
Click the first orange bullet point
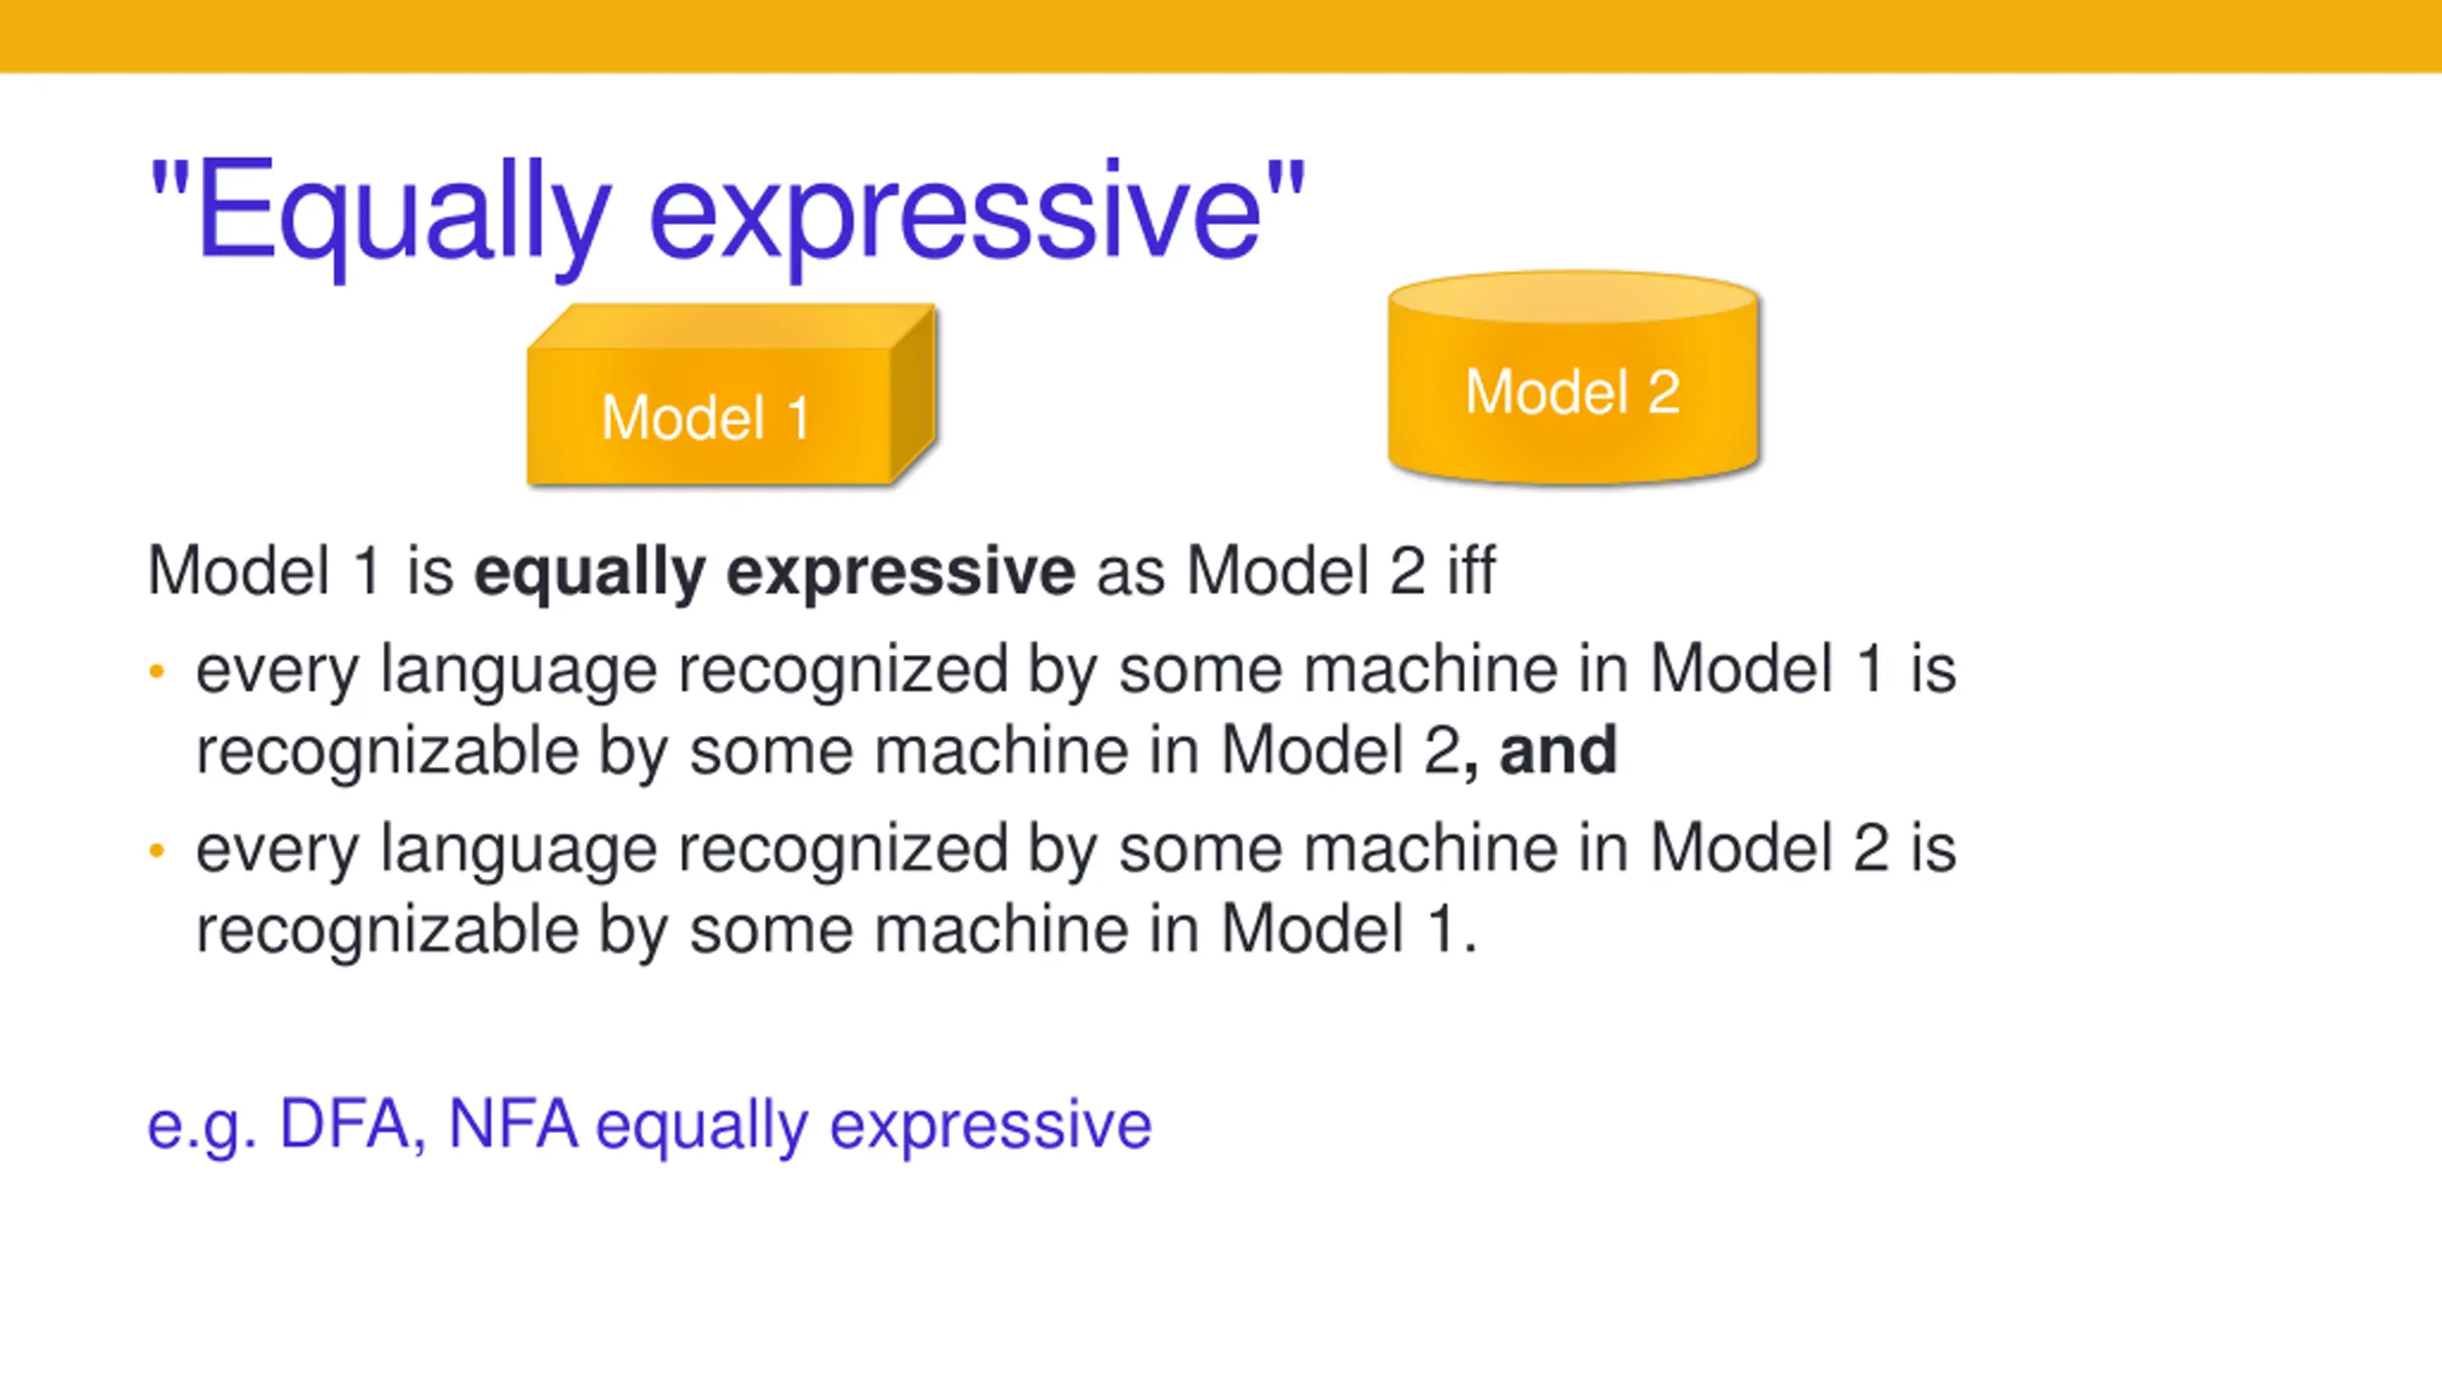coord(157,671)
